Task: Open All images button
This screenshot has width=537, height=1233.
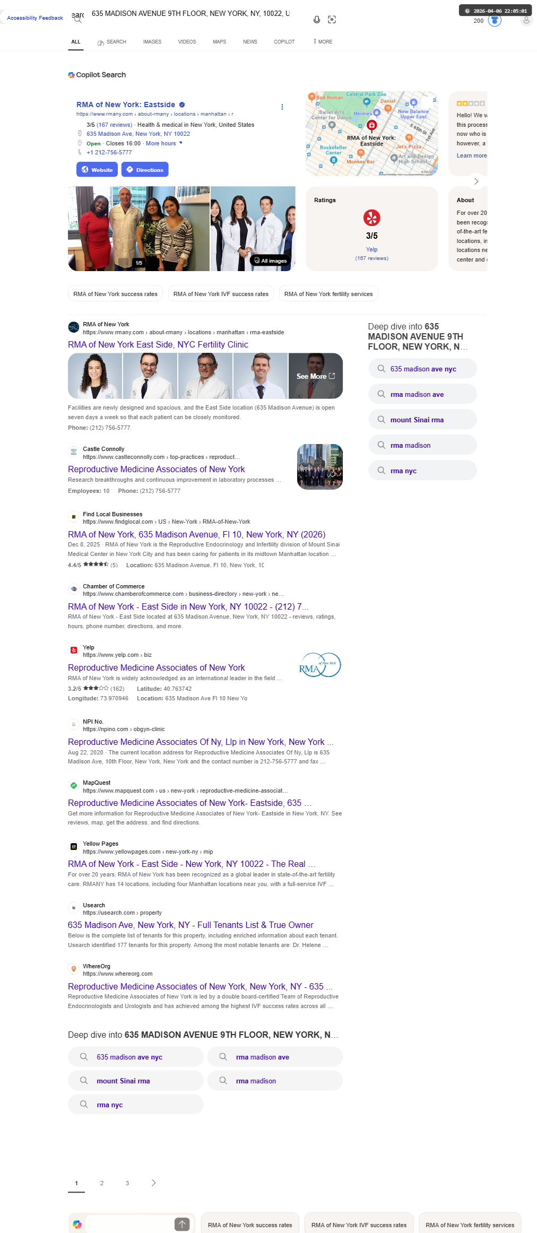Action: click(x=271, y=261)
